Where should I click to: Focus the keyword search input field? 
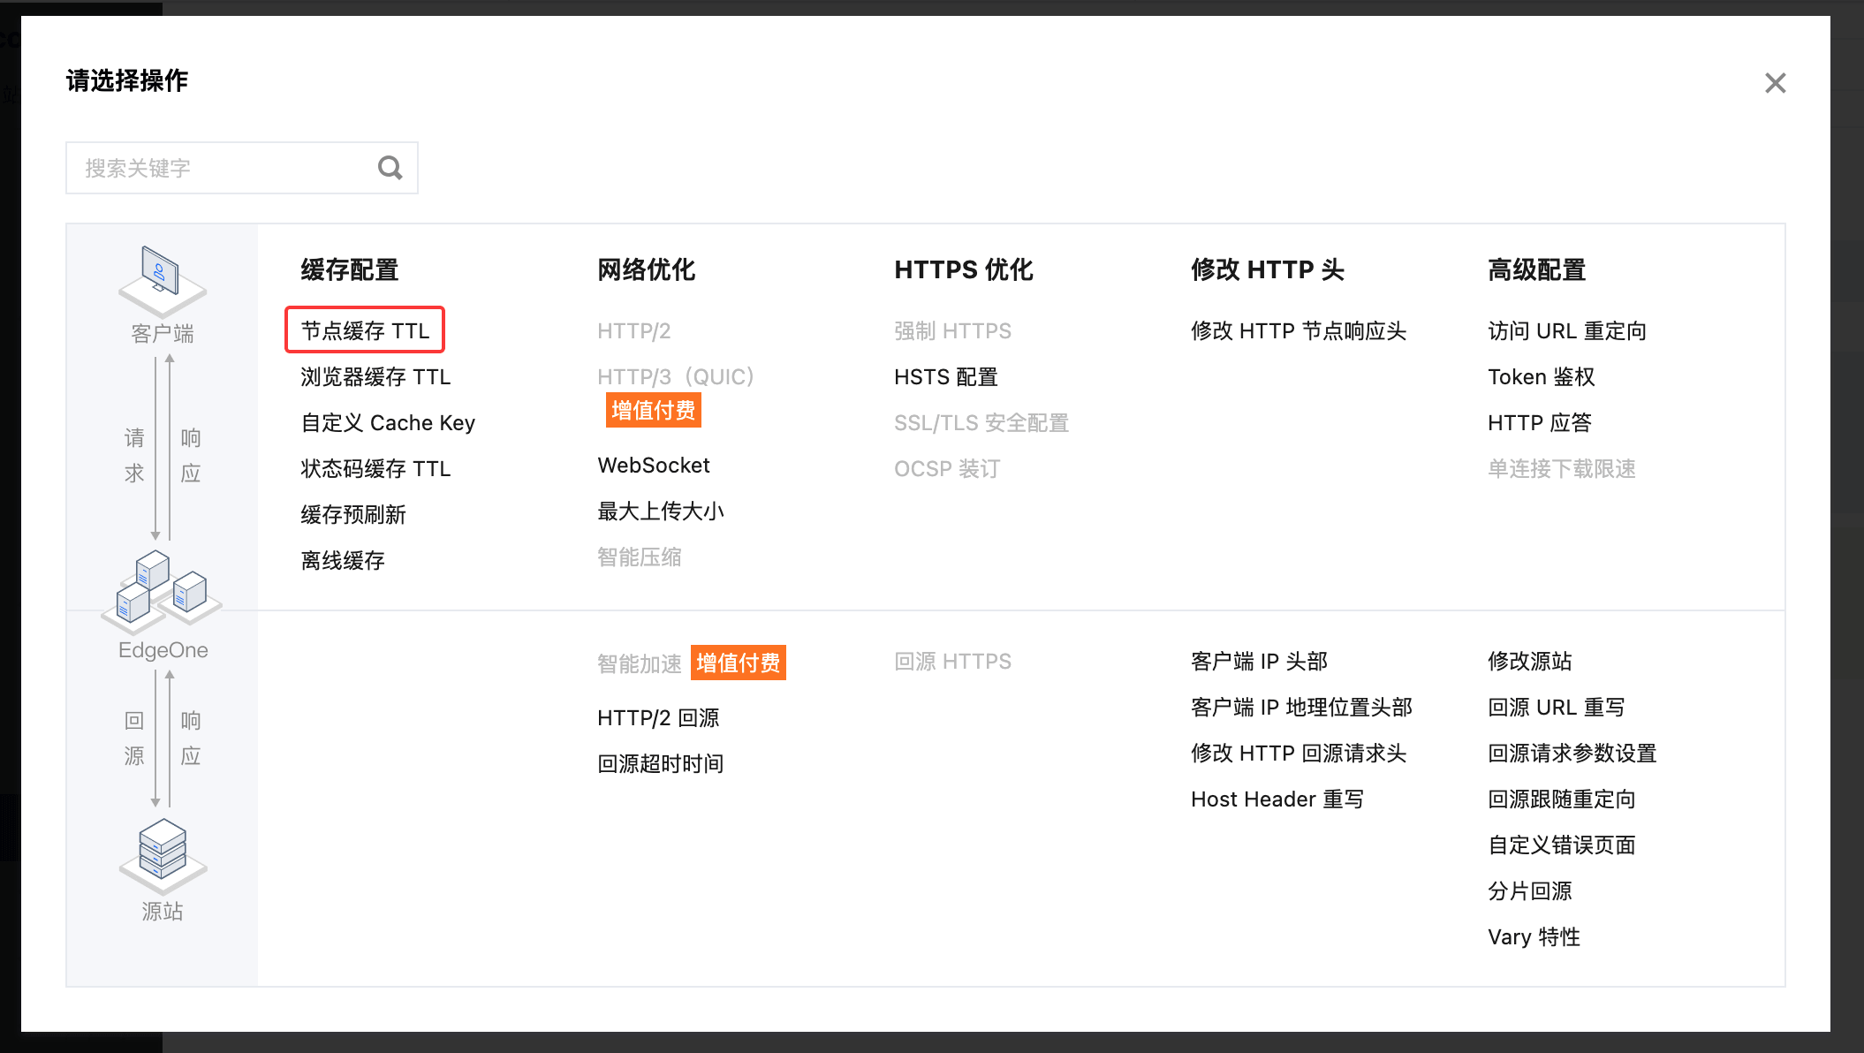coord(241,168)
